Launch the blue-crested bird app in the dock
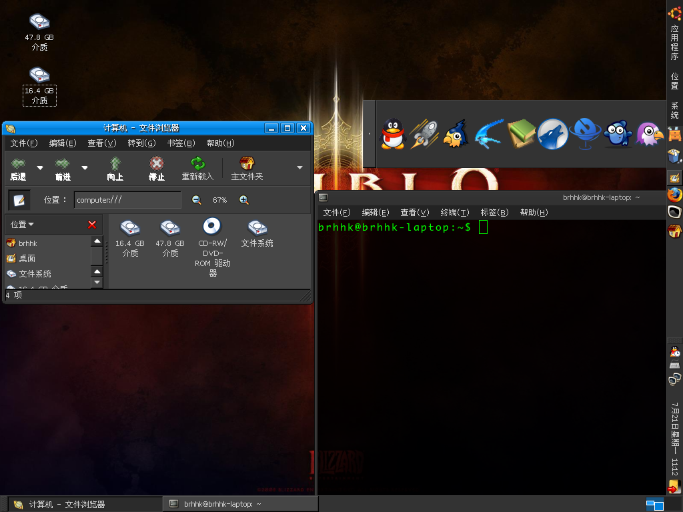The image size is (683, 512). pyautogui.click(x=456, y=134)
